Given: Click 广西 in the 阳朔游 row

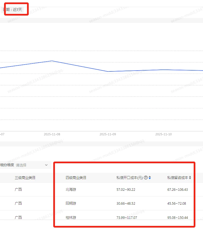Looking at the screenshot, I should (x=18, y=204).
